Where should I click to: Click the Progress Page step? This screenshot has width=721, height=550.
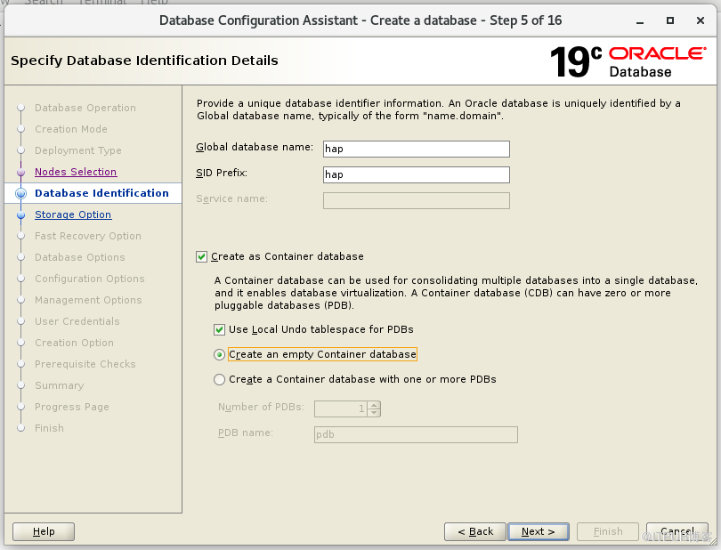tap(72, 407)
